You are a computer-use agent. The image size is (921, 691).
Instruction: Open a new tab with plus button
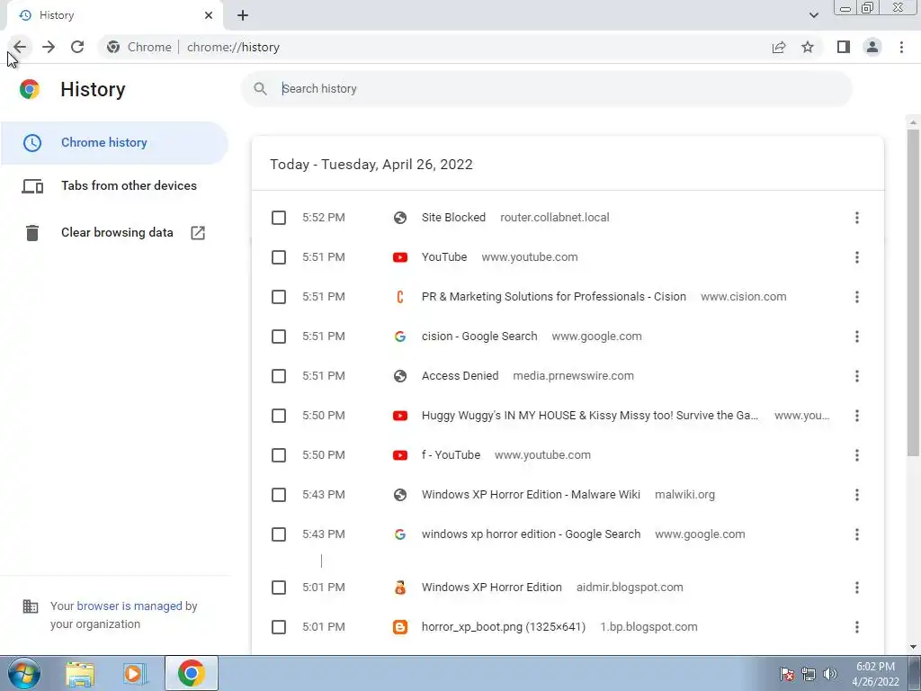point(243,15)
